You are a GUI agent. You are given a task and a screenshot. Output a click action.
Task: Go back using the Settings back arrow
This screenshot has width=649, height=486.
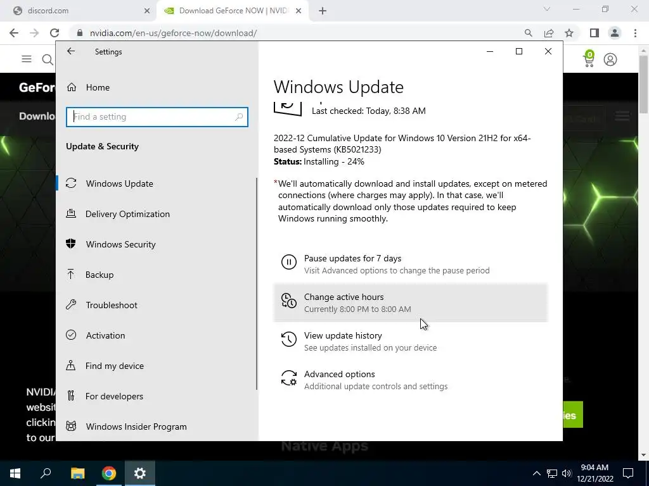(x=71, y=51)
